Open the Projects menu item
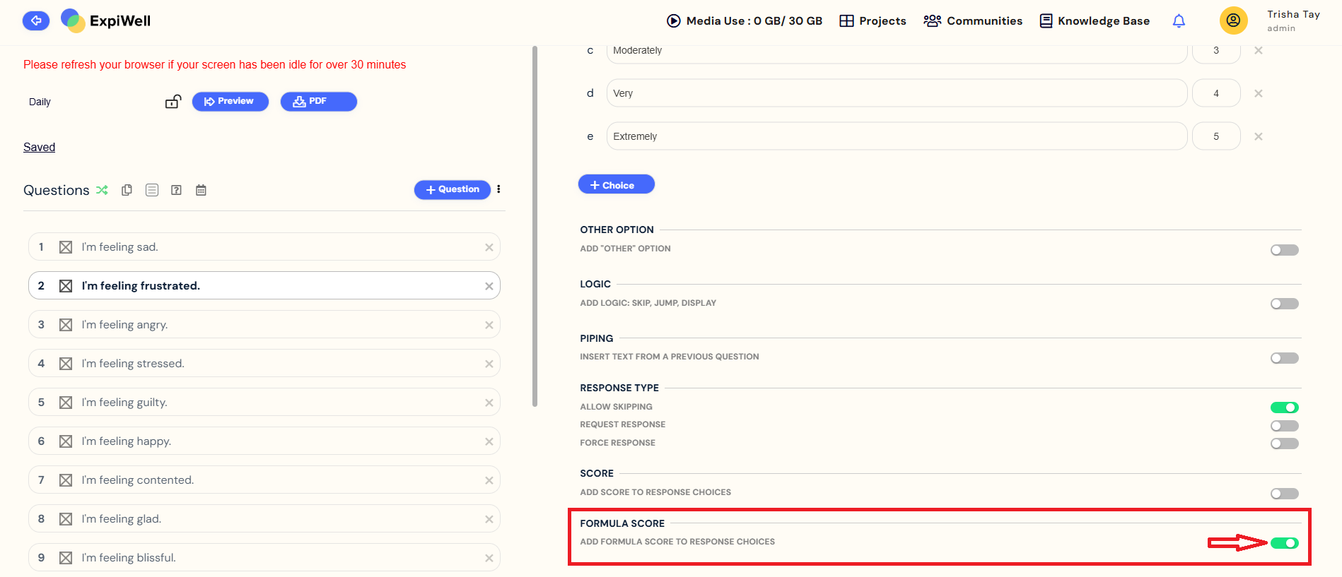This screenshot has height=577, width=1342. (x=873, y=21)
